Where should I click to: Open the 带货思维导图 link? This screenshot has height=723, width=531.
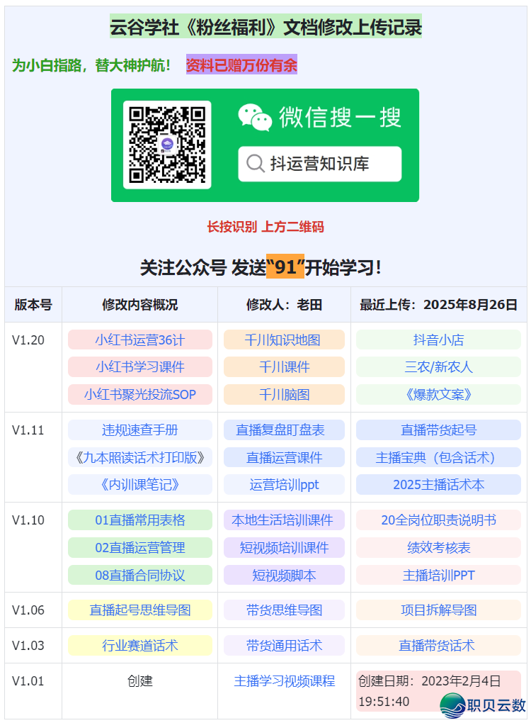284,610
